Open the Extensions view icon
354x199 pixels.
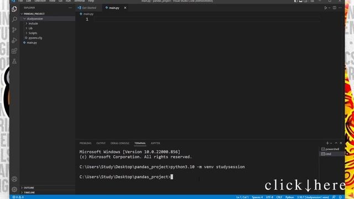tap(14, 51)
